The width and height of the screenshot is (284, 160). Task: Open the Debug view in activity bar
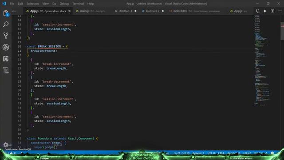(x=6, y=47)
